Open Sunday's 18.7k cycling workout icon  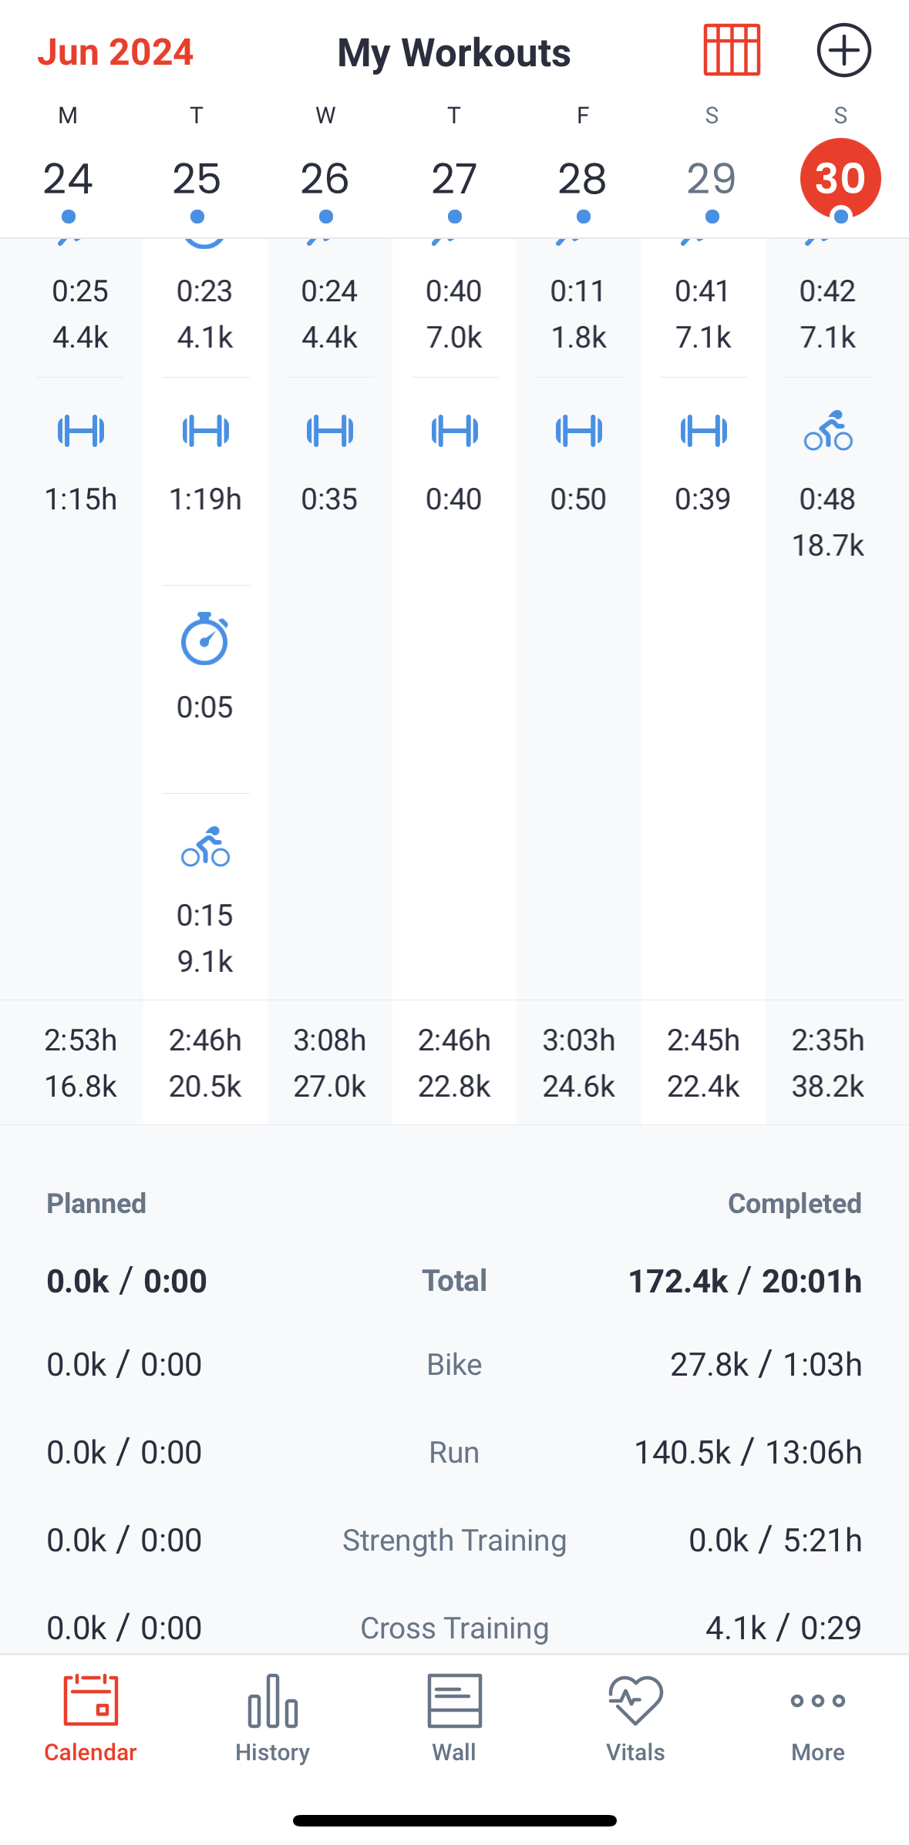828,431
